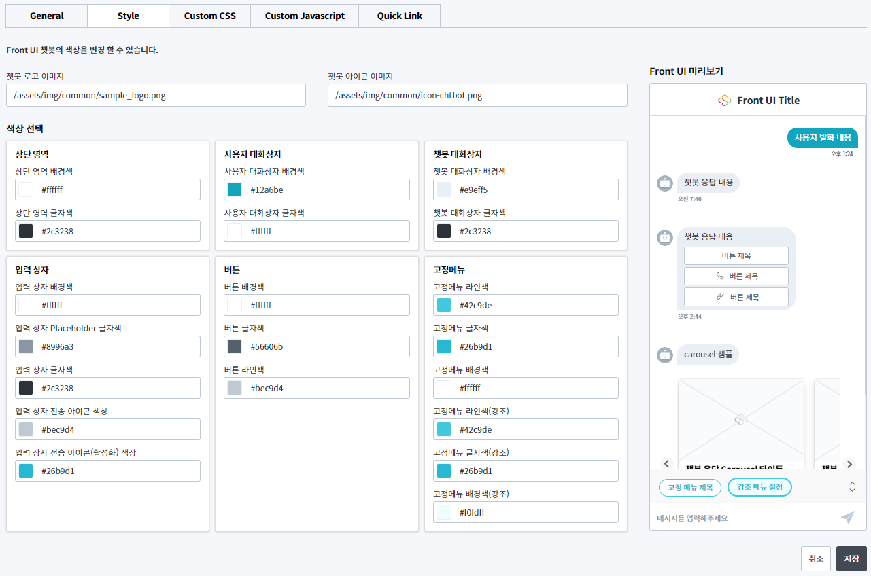Click the chatbot avatar beside carousel 샘플
Screen dimensions: 871x576
(665, 355)
